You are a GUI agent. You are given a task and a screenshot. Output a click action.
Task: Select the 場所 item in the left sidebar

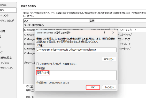8,10
